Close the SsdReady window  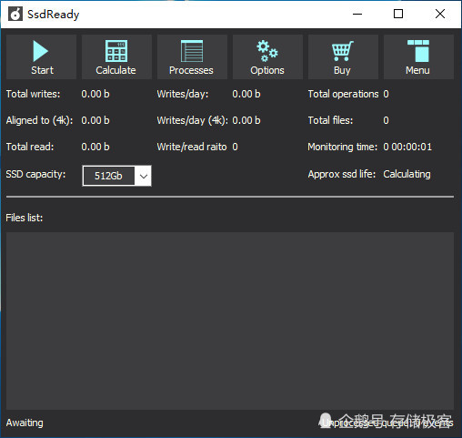(440, 14)
